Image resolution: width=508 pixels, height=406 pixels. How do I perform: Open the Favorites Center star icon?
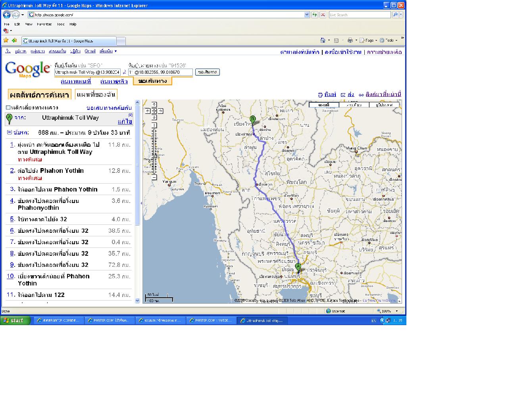[6, 40]
